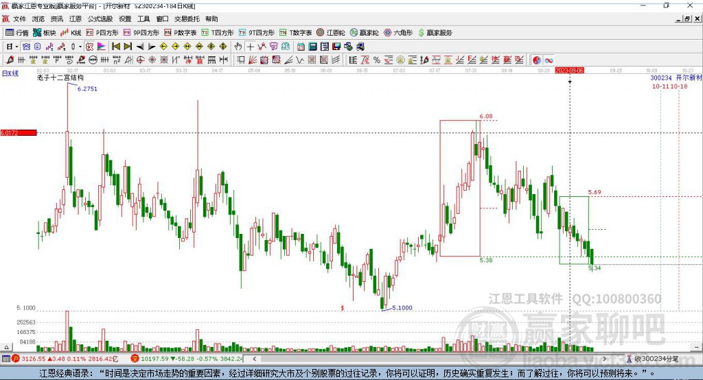
Task: Click the yellow diamond left-right arrows icon
Action: click(x=187, y=47)
